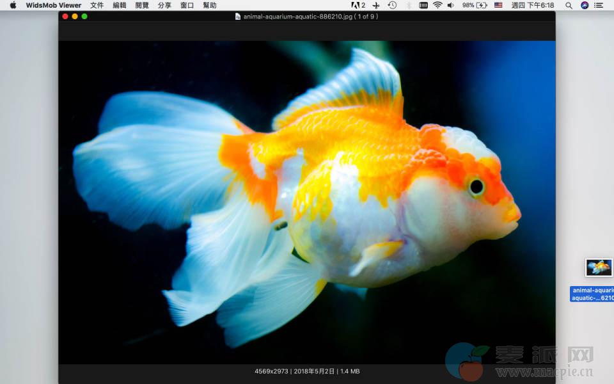Open Spotlight search magnifier icon
Screen dimensions: 614x384
click(569, 5)
